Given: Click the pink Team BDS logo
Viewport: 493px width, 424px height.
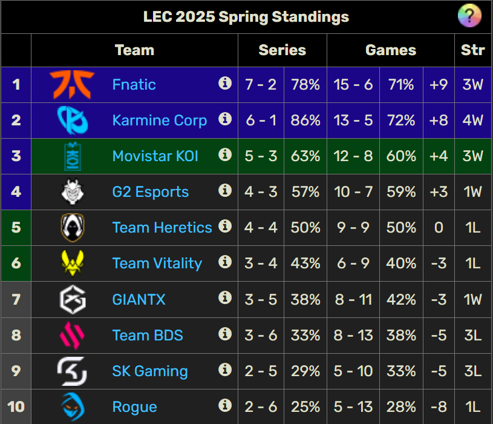Looking at the screenshot, I should [72, 335].
